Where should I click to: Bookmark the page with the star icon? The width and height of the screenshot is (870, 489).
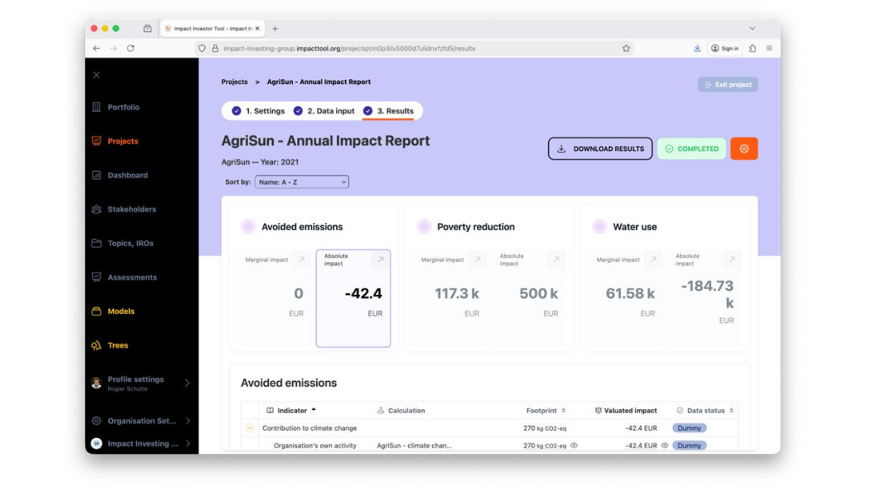626,48
